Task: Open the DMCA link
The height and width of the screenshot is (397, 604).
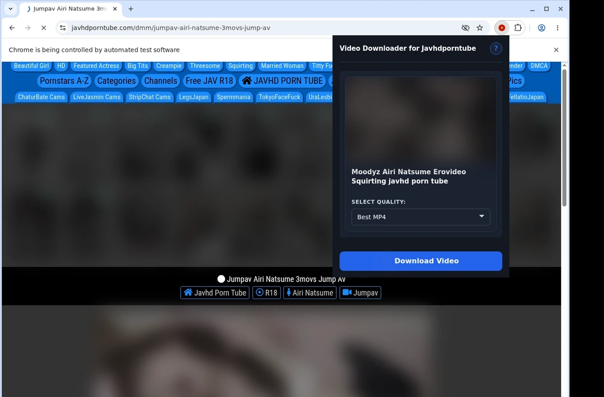Action: point(539,66)
